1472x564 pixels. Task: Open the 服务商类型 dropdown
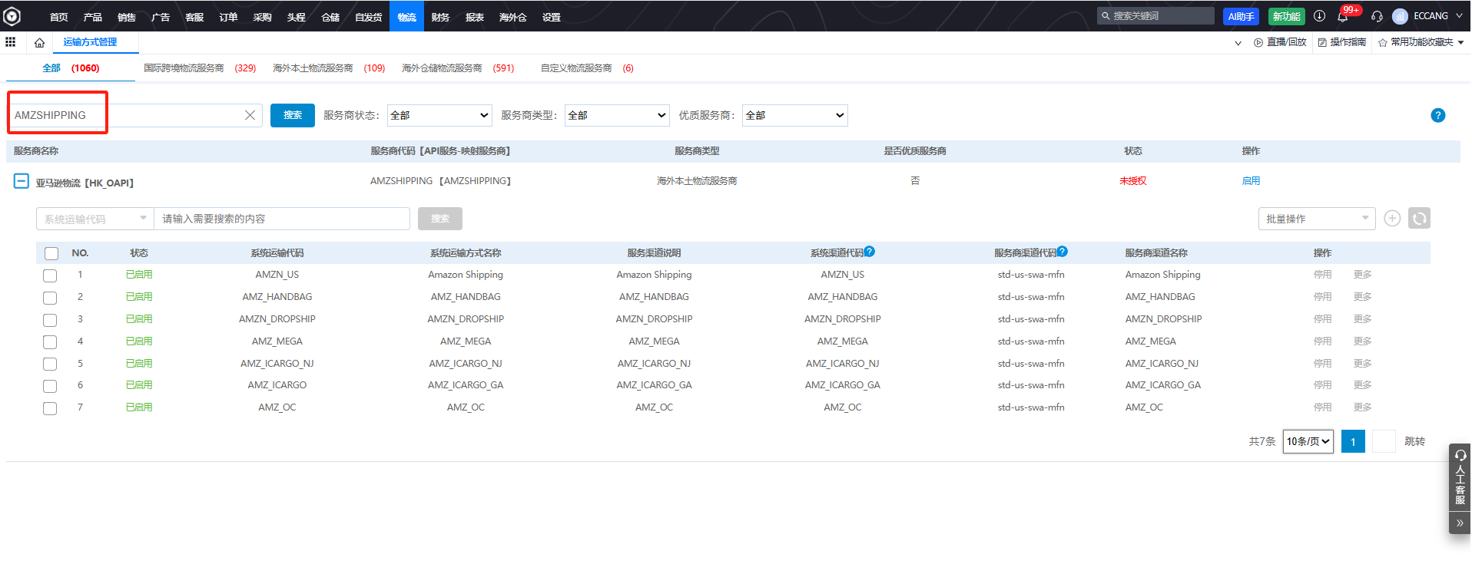(x=617, y=115)
